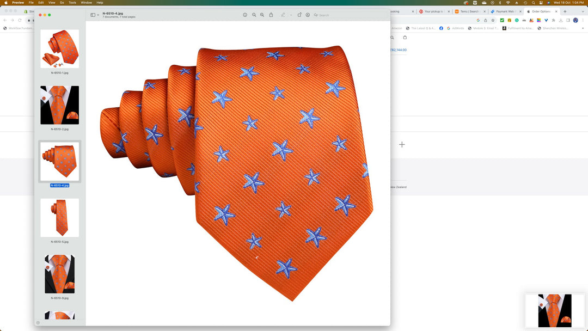Viewport: 588px width, 331px height.
Task: Show the Markup toolbar circle icon
Action: (x=308, y=15)
